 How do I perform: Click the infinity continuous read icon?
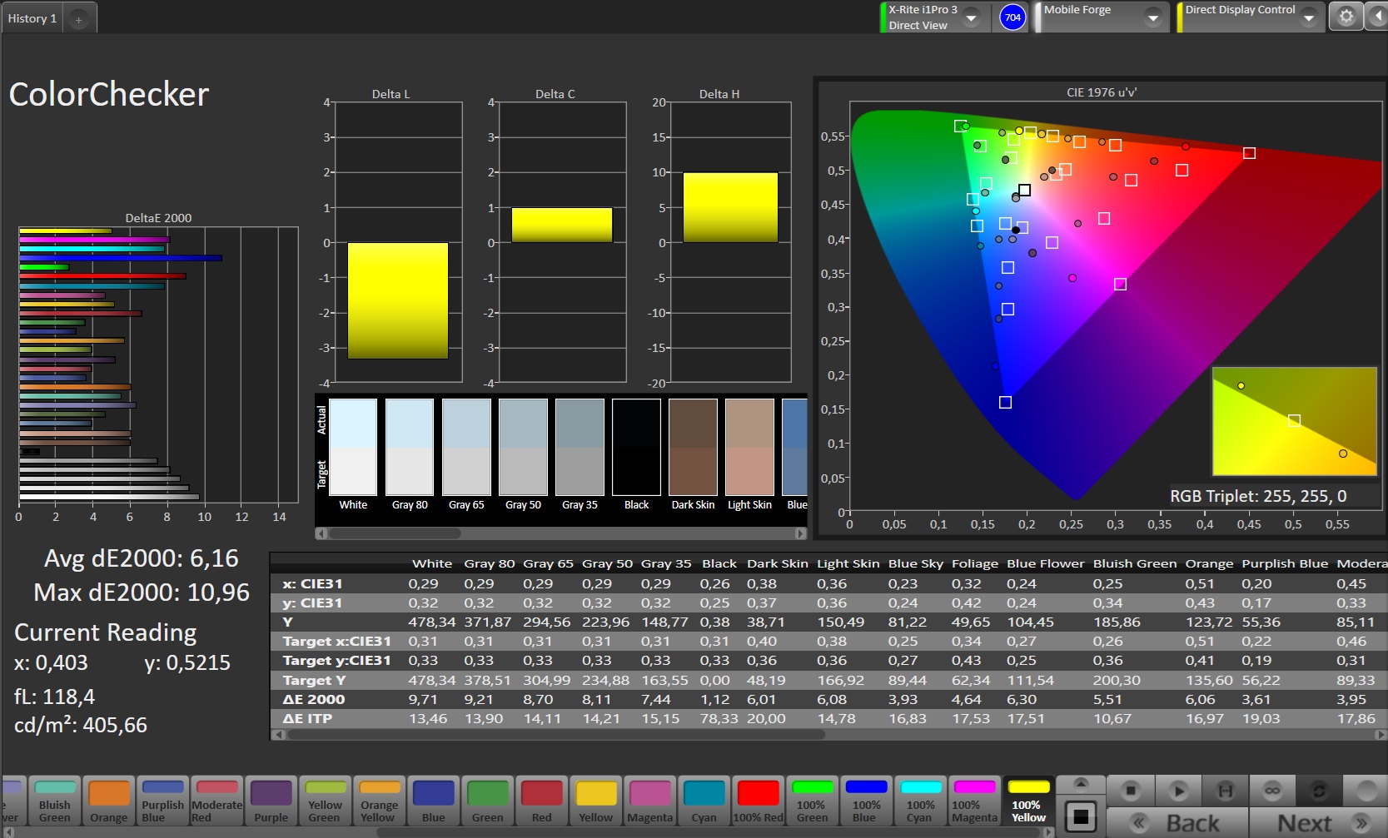(1271, 790)
